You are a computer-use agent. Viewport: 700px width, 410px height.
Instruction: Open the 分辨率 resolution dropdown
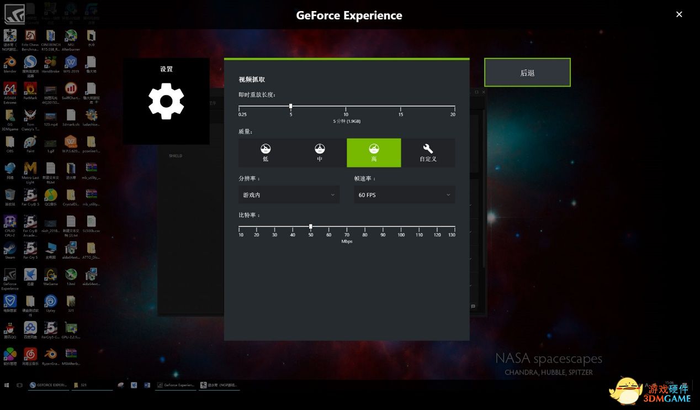289,195
